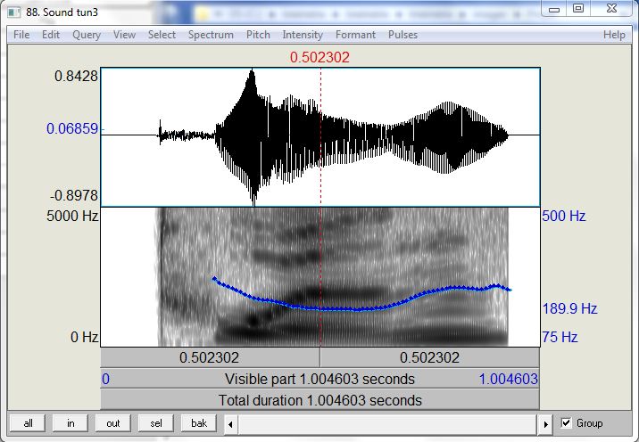This screenshot has height=442, width=639.
Task: Maximize the Sound tun3 window
Action: [x=578, y=9]
